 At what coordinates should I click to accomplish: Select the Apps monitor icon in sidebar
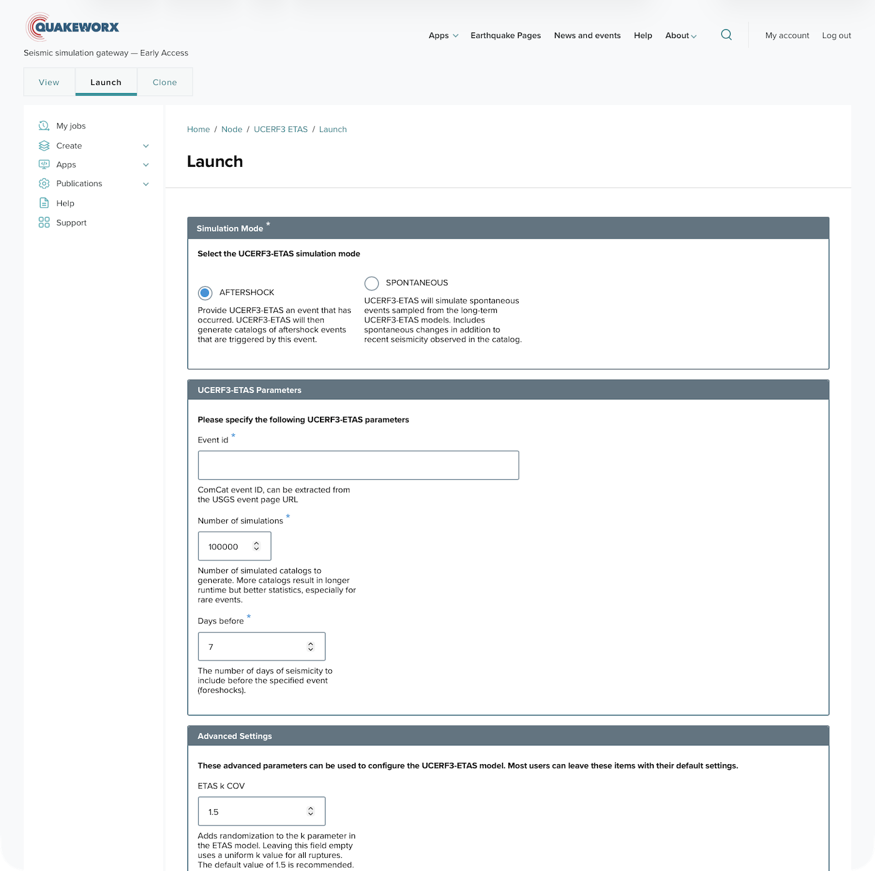(x=43, y=164)
